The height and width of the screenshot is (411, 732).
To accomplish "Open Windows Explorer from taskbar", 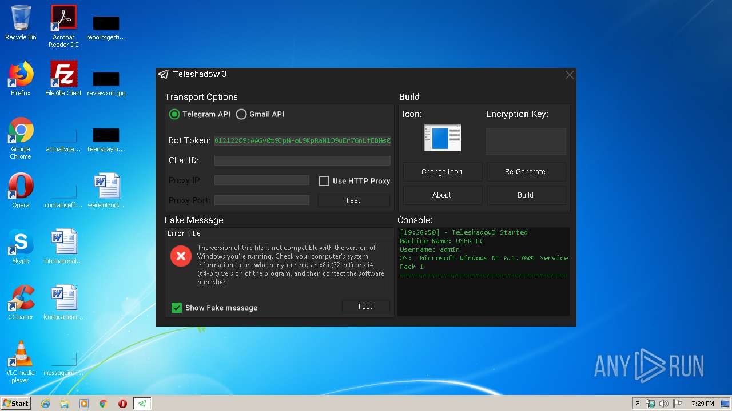I will pyautogui.click(x=65, y=404).
